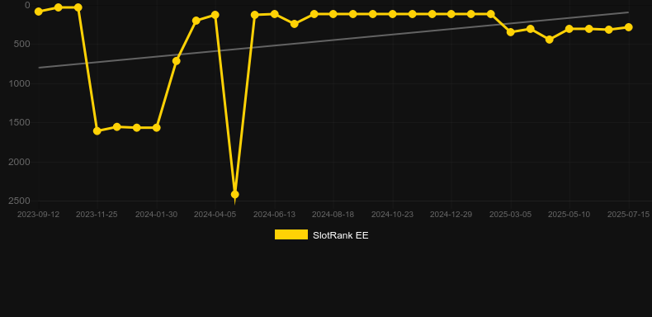Click the 500 y-axis label
Image resolution: width=652 pixels, height=317 pixels.
[23, 44]
